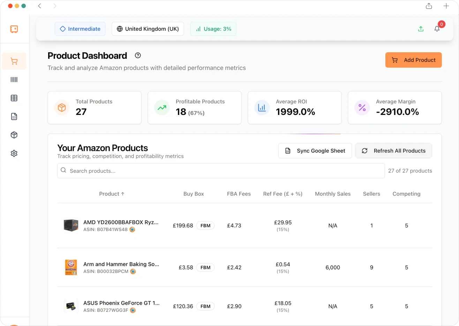The height and width of the screenshot is (326, 459).
Task: Open the package box sidebar icon
Action: pos(14,135)
